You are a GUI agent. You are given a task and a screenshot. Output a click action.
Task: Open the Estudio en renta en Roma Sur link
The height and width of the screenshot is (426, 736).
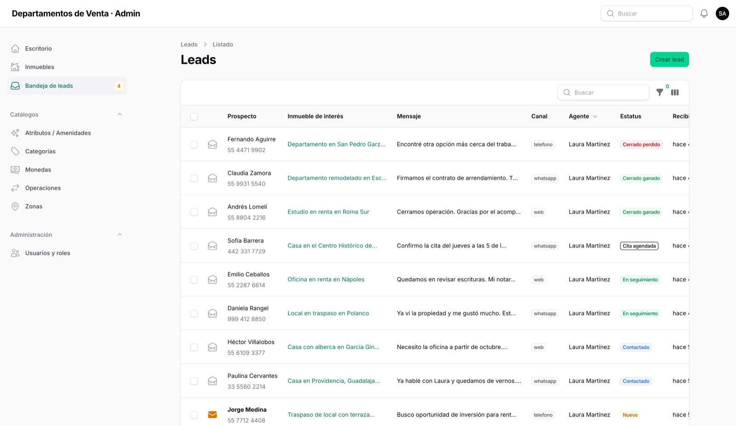pos(328,212)
